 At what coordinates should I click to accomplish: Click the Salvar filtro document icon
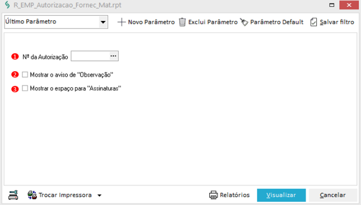point(313,22)
